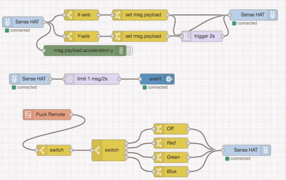Select the Green node label
Image resolution: width=286 pixels, height=180 pixels.
pos(173,157)
